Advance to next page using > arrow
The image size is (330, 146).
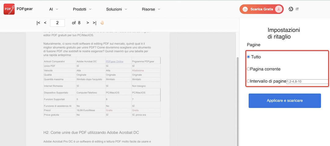point(88,23)
